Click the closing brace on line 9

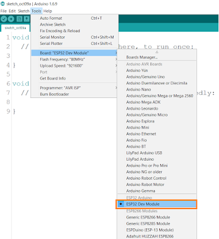(x=14, y=111)
